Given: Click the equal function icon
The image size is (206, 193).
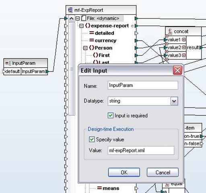Looking at the screenshot, I should [x=167, y=185].
